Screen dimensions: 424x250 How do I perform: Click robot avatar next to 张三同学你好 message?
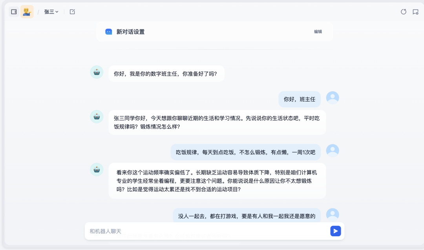[x=97, y=117]
